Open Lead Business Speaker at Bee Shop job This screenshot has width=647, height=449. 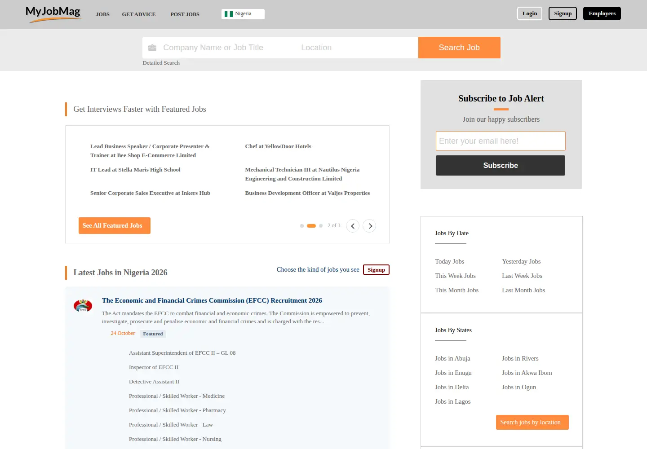coord(150,151)
